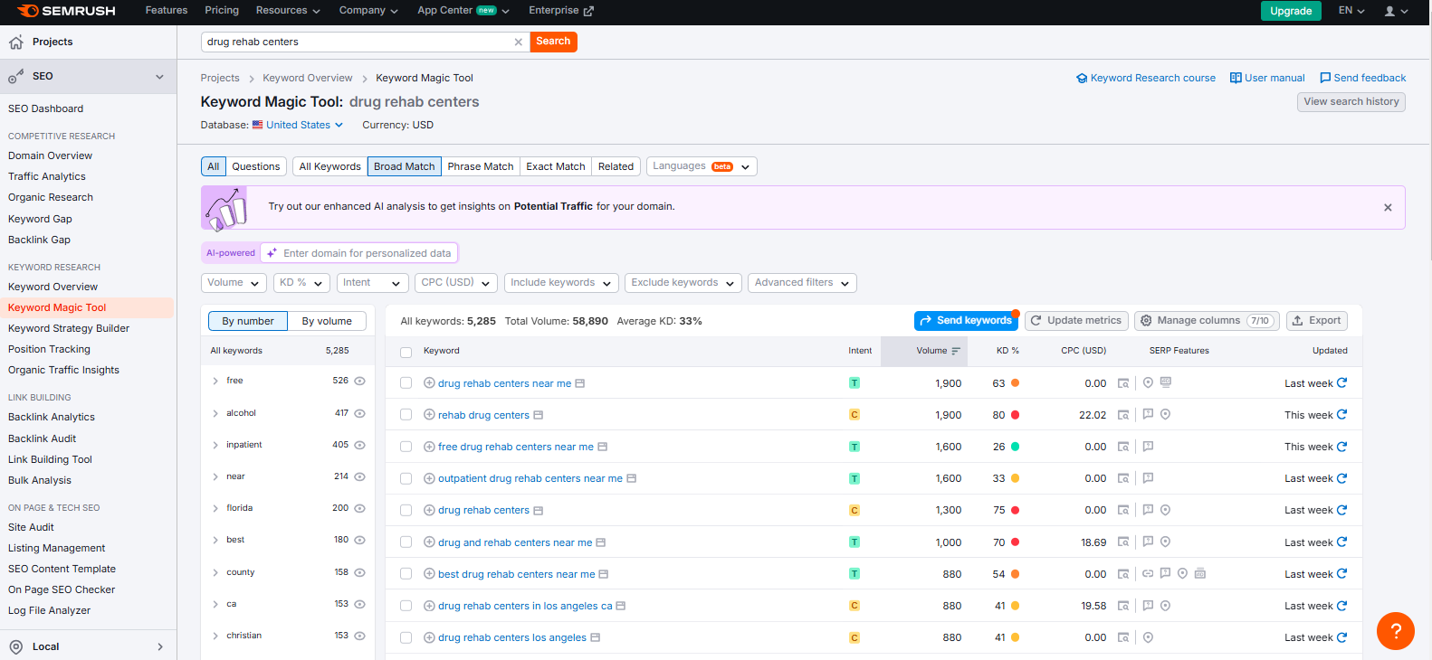Image resolution: width=1432 pixels, height=660 pixels.
Task: Toggle visibility eye for 'alcohol' group
Action: 359,413
